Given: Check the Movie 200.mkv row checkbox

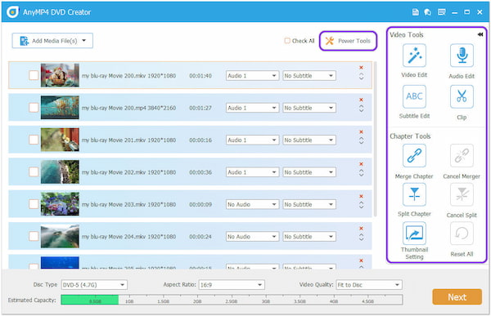Looking at the screenshot, I should 34,75.
